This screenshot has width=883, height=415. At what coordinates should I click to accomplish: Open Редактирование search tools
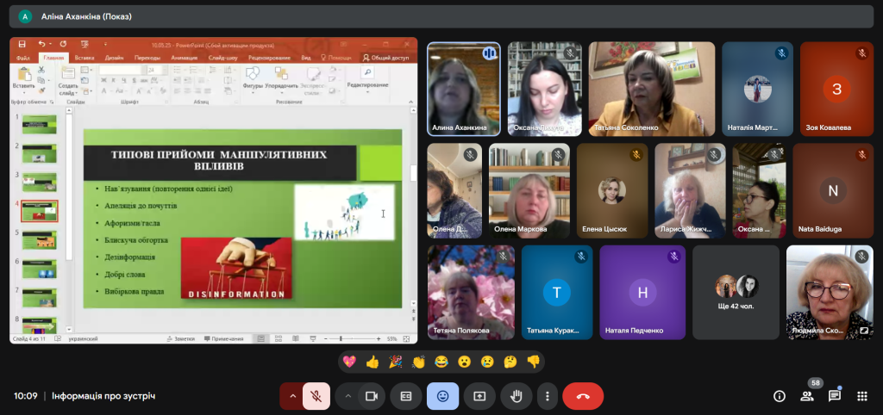pos(367,79)
